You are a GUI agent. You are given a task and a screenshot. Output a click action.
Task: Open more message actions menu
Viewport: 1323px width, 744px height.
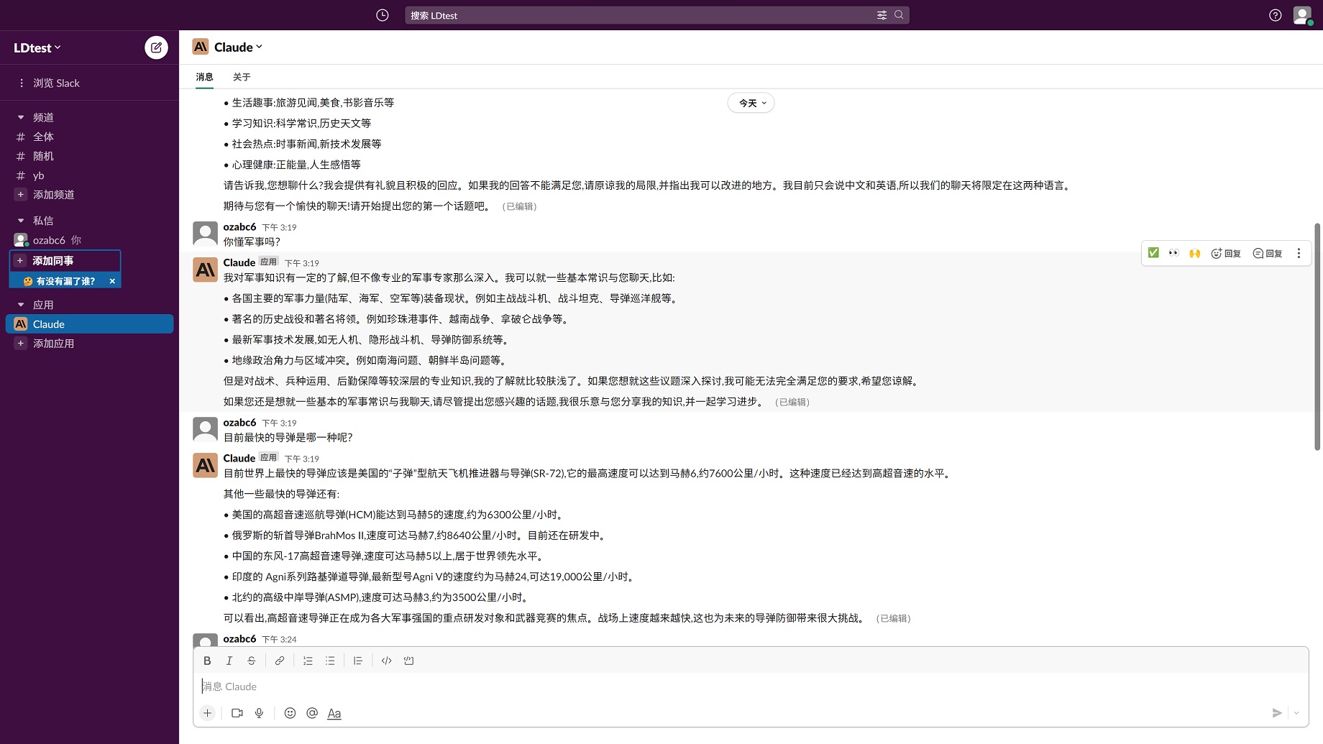(1299, 253)
